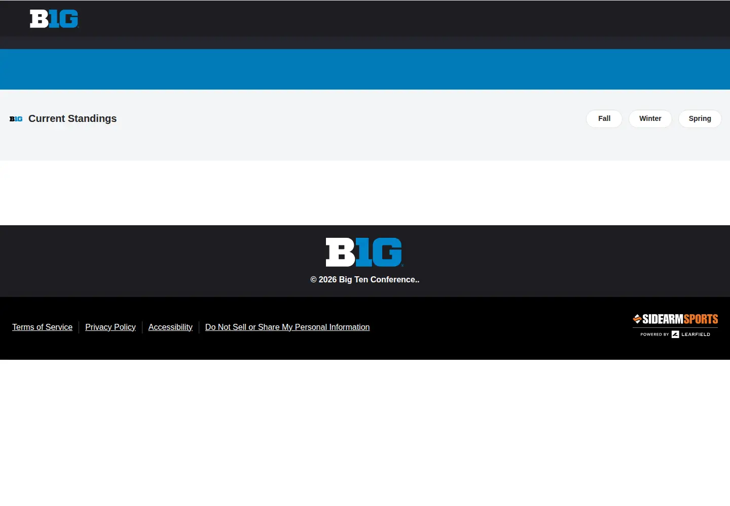730x506 pixels.
Task: Open the Terms of Service link
Action: tap(43, 327)
